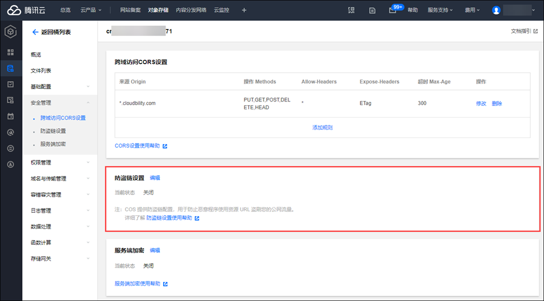Select the bucket storage icon in left rail
The width and height of the screenshot is (544, 301).
11,69
